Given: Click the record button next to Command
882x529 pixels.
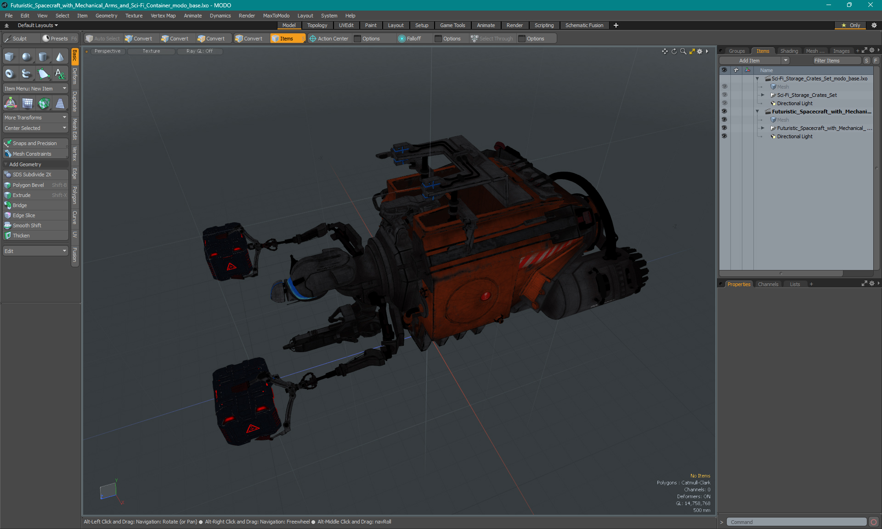Looking at the screenshot, I should click(x=874, y=522).
